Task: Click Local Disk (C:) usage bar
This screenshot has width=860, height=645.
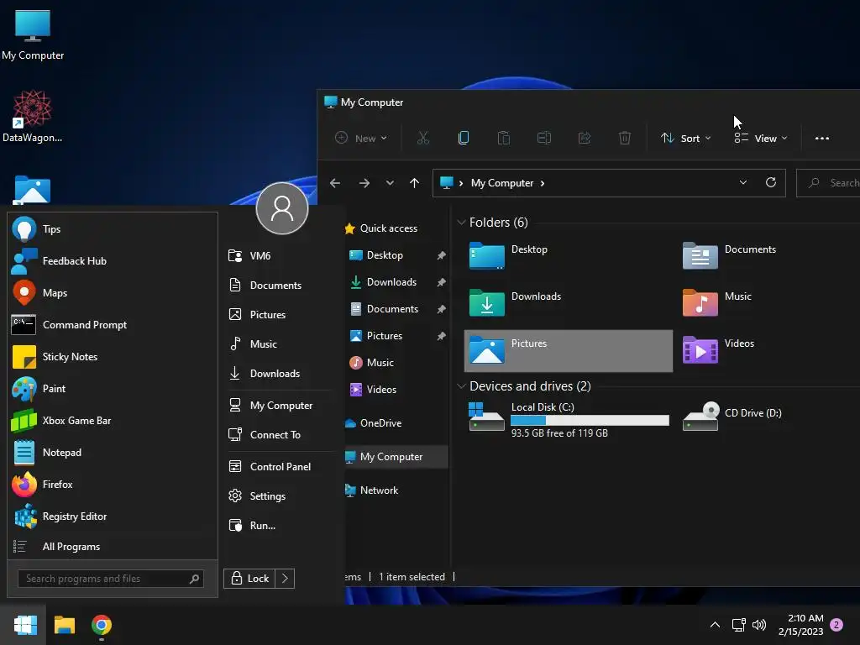Action: tap(590, 421)
